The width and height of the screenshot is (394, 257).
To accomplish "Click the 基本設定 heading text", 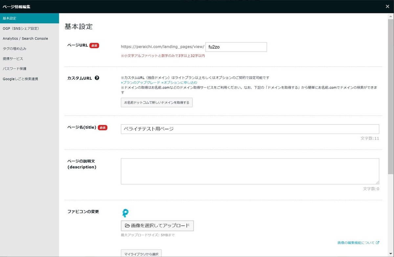I will 78,27.
